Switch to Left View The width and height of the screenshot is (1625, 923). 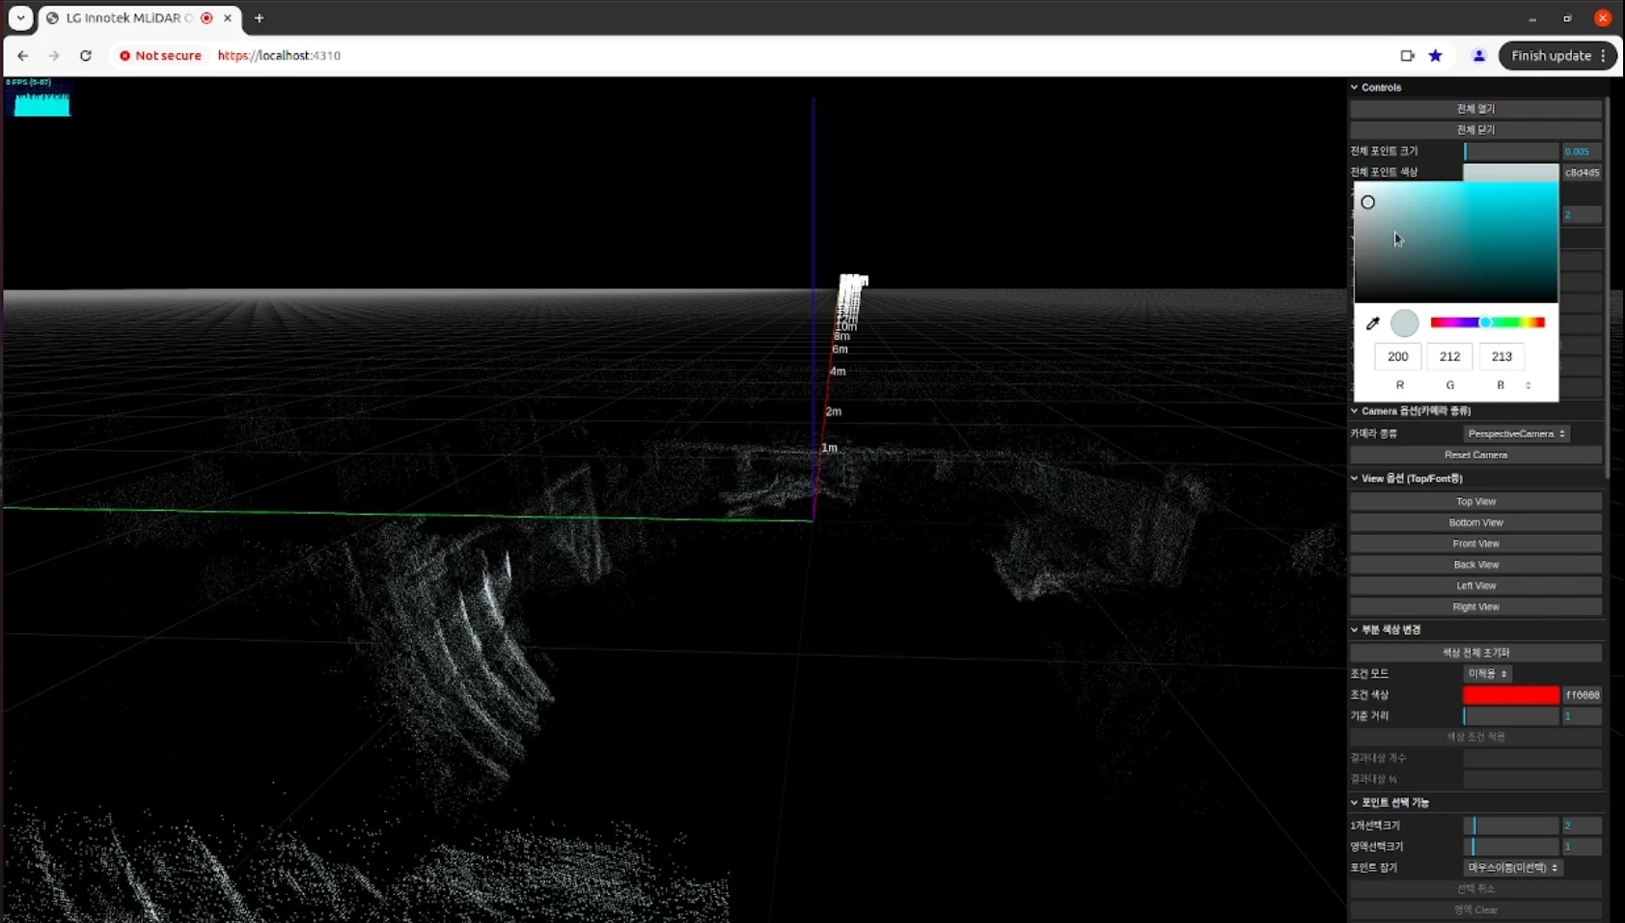point(1475,586)
